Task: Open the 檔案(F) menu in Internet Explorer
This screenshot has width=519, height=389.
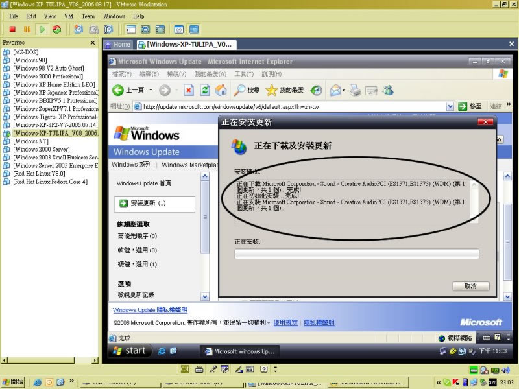Action: click(122, 74)
